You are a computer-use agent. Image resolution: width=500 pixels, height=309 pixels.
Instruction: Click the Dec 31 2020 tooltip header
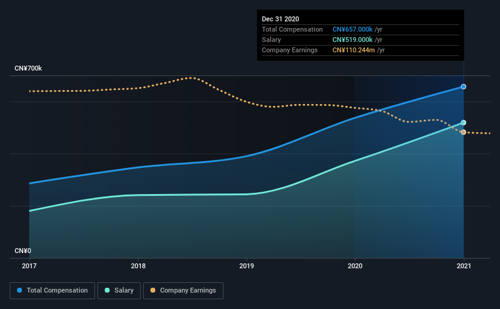[280, 19]
